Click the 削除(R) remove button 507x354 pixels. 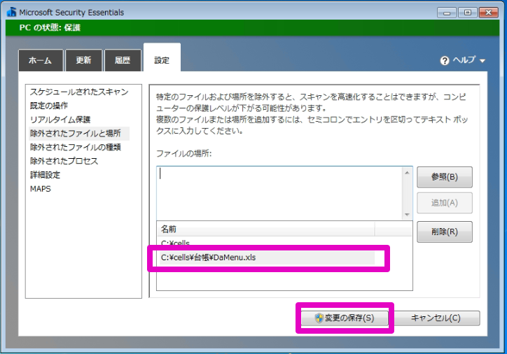point(445,232)
